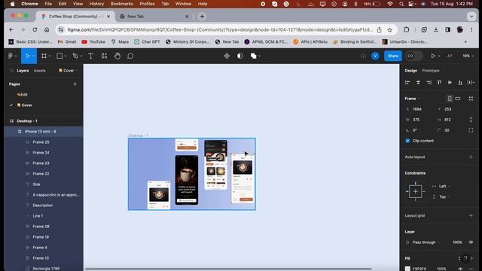This screenshot has width=482, height=271.
Task: Open the Bookmarks menu
Action: 122,4
